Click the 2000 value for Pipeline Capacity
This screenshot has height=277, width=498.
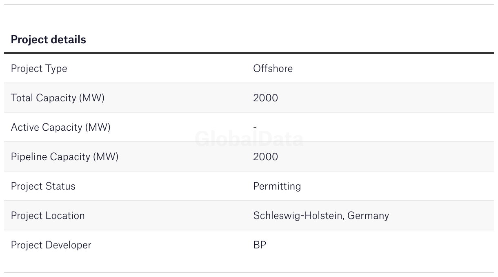265,157
